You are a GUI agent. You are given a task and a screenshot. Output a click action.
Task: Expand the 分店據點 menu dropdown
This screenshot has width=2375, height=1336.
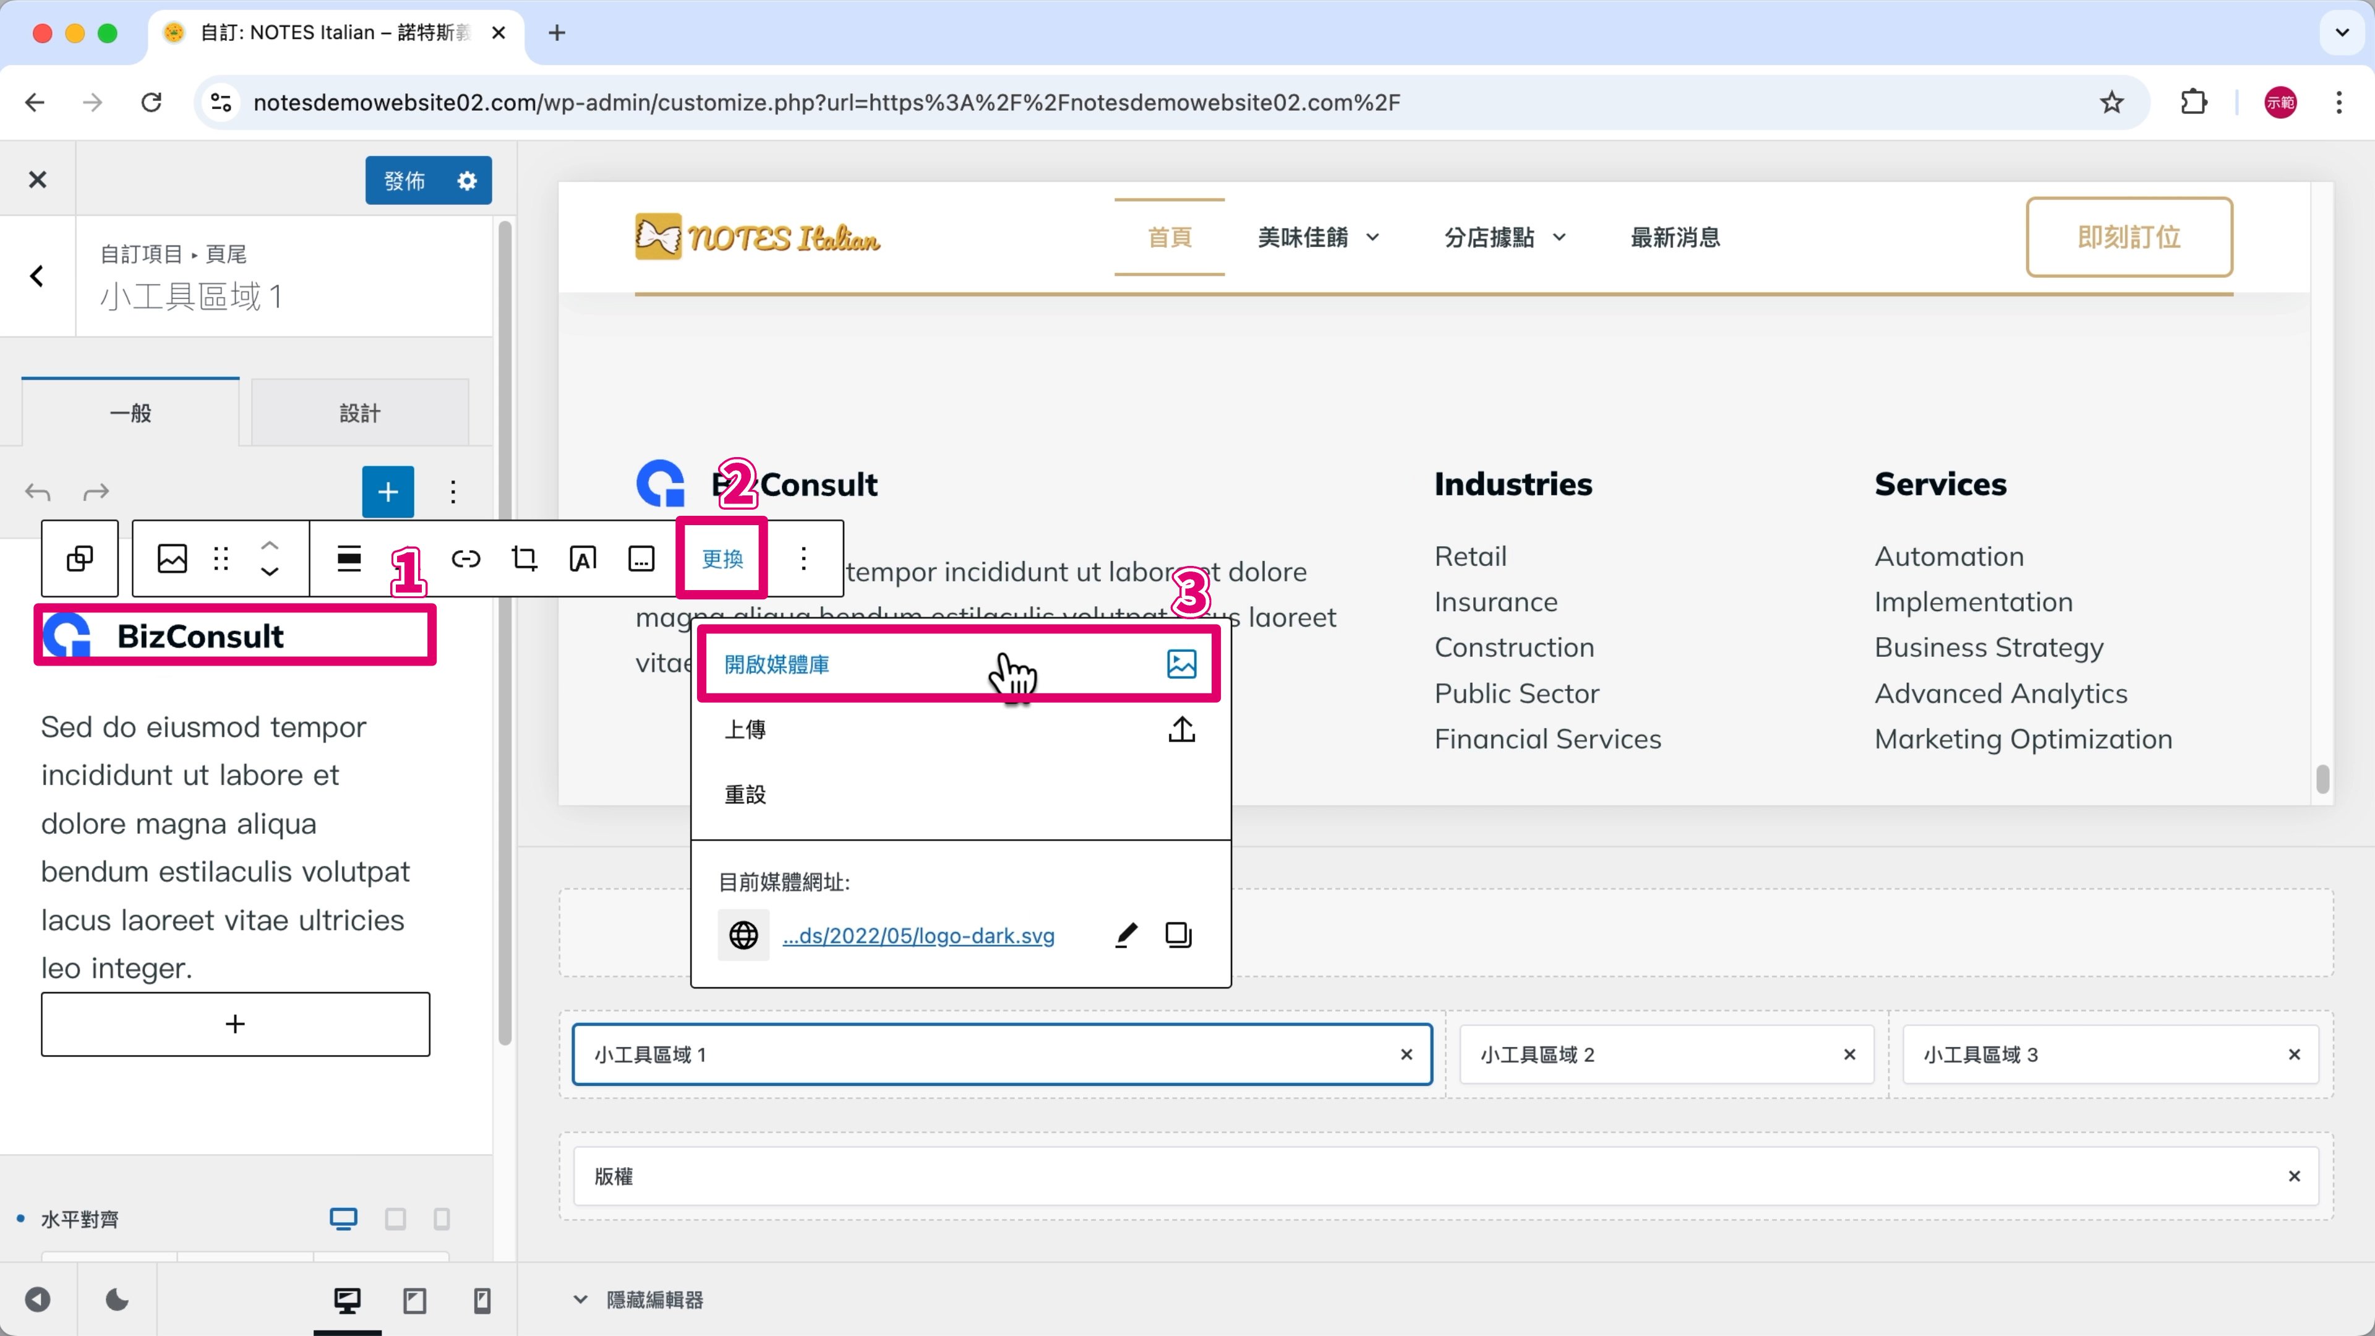tap(1559, 237)
